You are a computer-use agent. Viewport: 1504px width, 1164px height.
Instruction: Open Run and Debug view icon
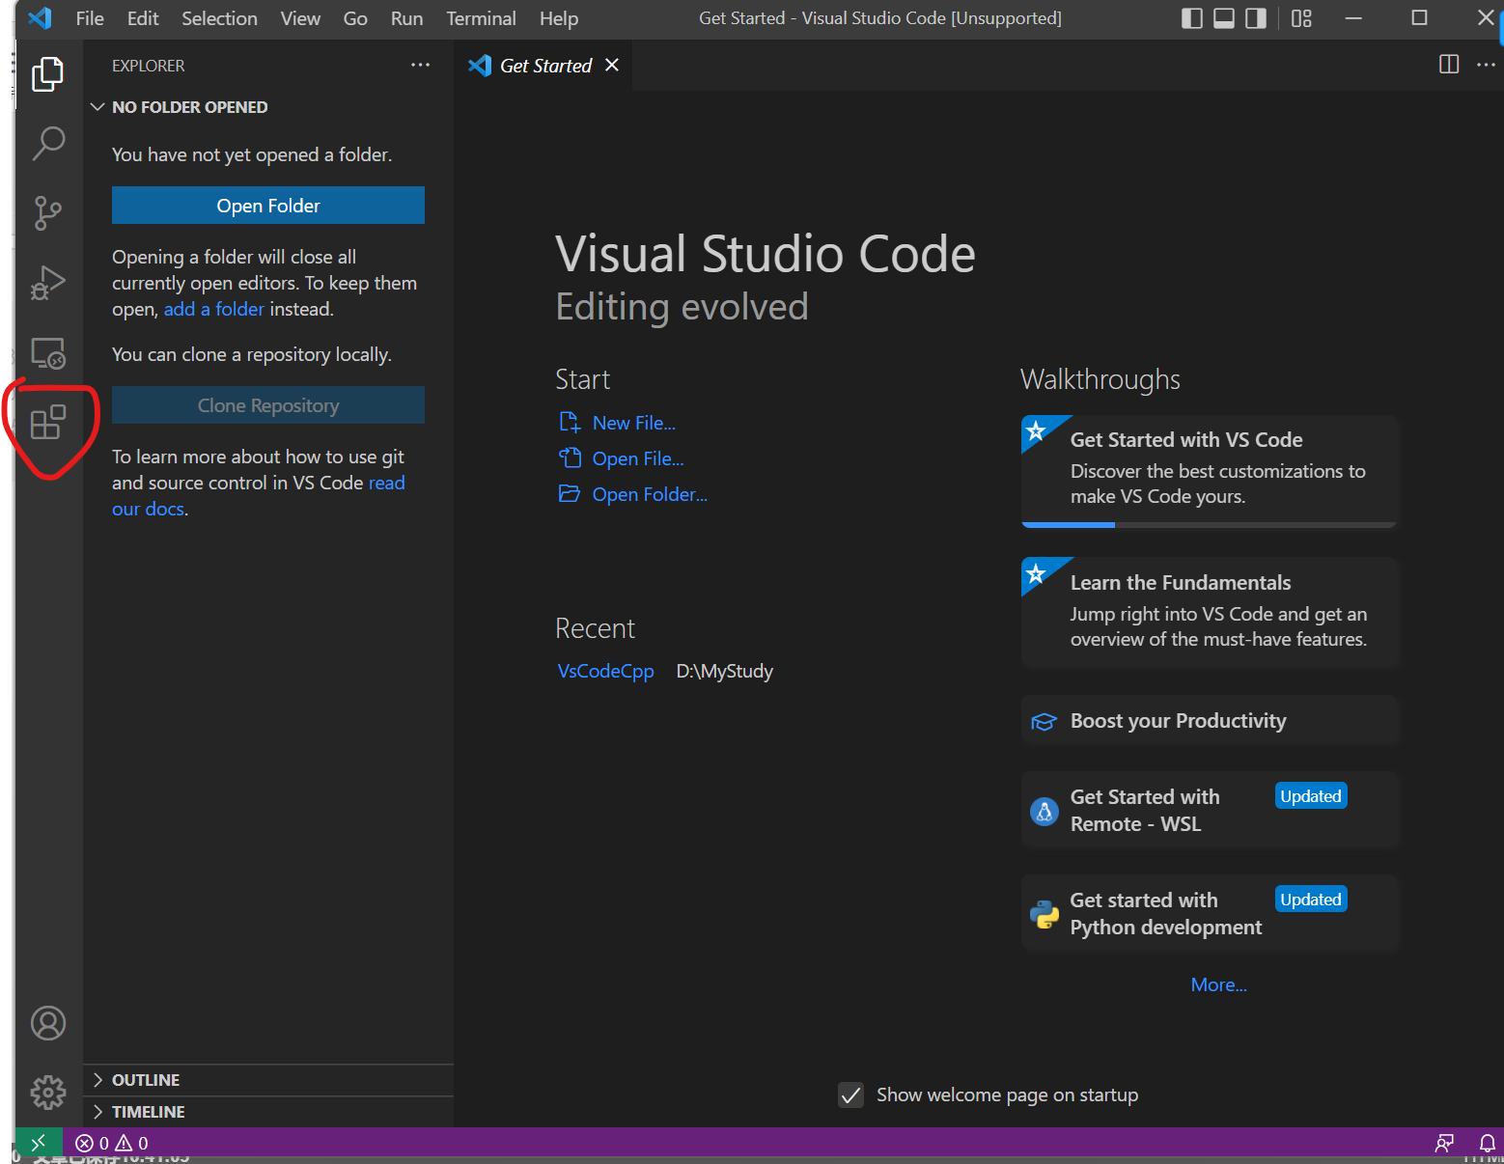point(47,283)
